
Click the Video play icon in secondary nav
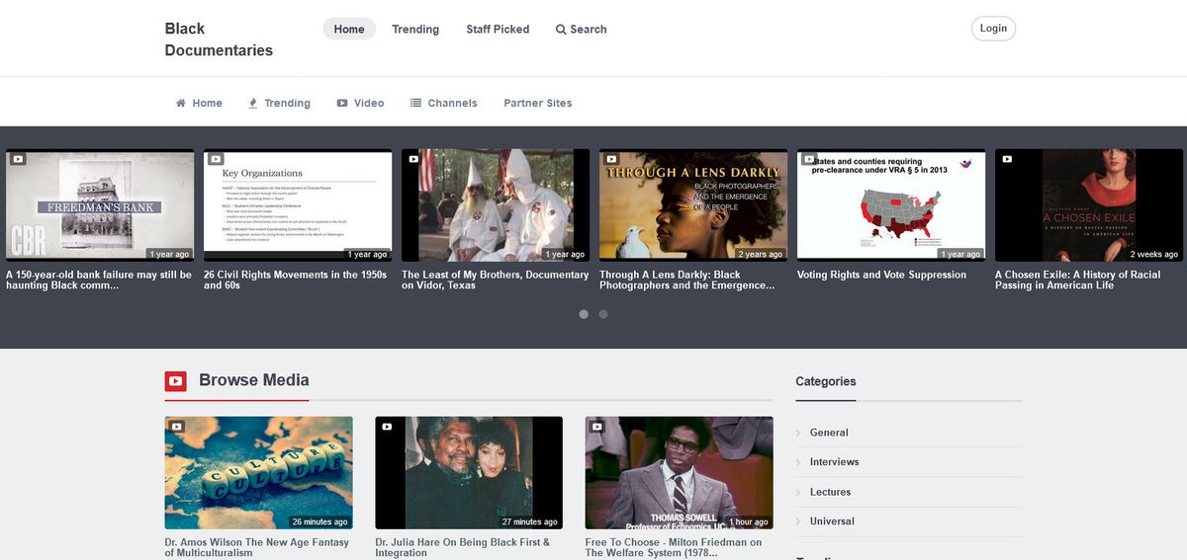(x=342, y=103)
